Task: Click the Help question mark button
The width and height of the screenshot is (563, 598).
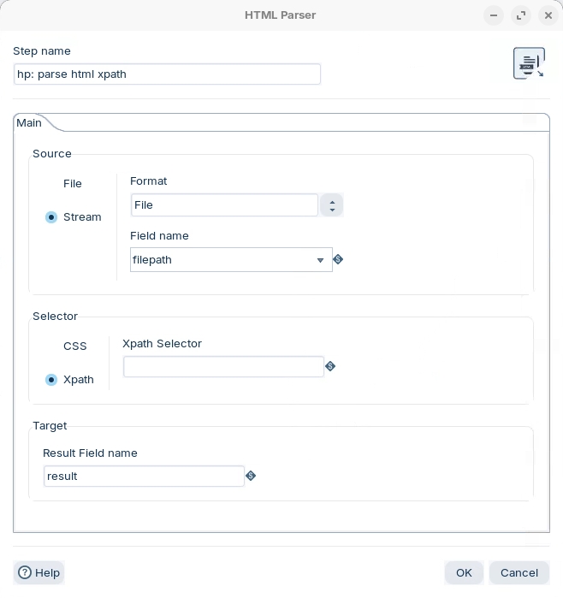Action: 39,572
